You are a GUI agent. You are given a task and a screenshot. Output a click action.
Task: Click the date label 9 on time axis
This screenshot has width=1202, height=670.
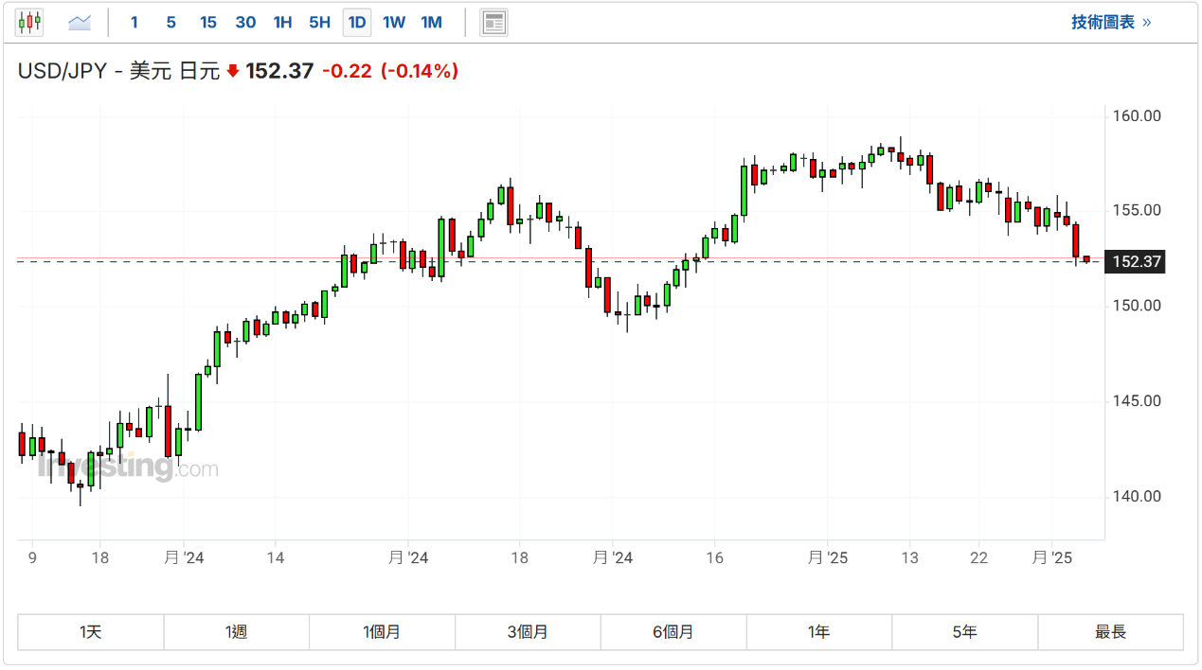(x=32, y=558)
